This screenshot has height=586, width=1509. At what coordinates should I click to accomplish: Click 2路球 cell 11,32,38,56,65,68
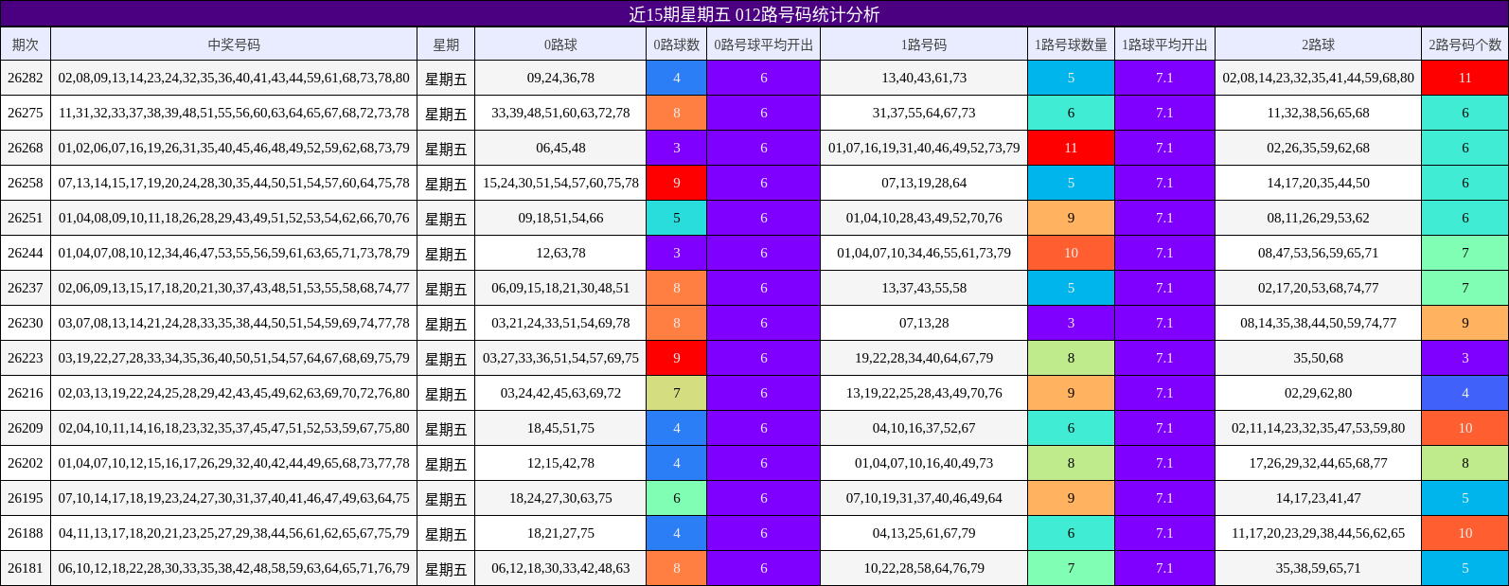click(1318, 113)
